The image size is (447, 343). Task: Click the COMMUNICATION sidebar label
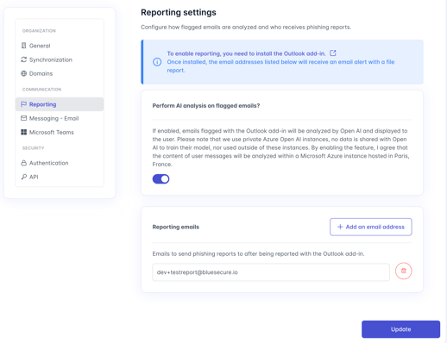41,90
